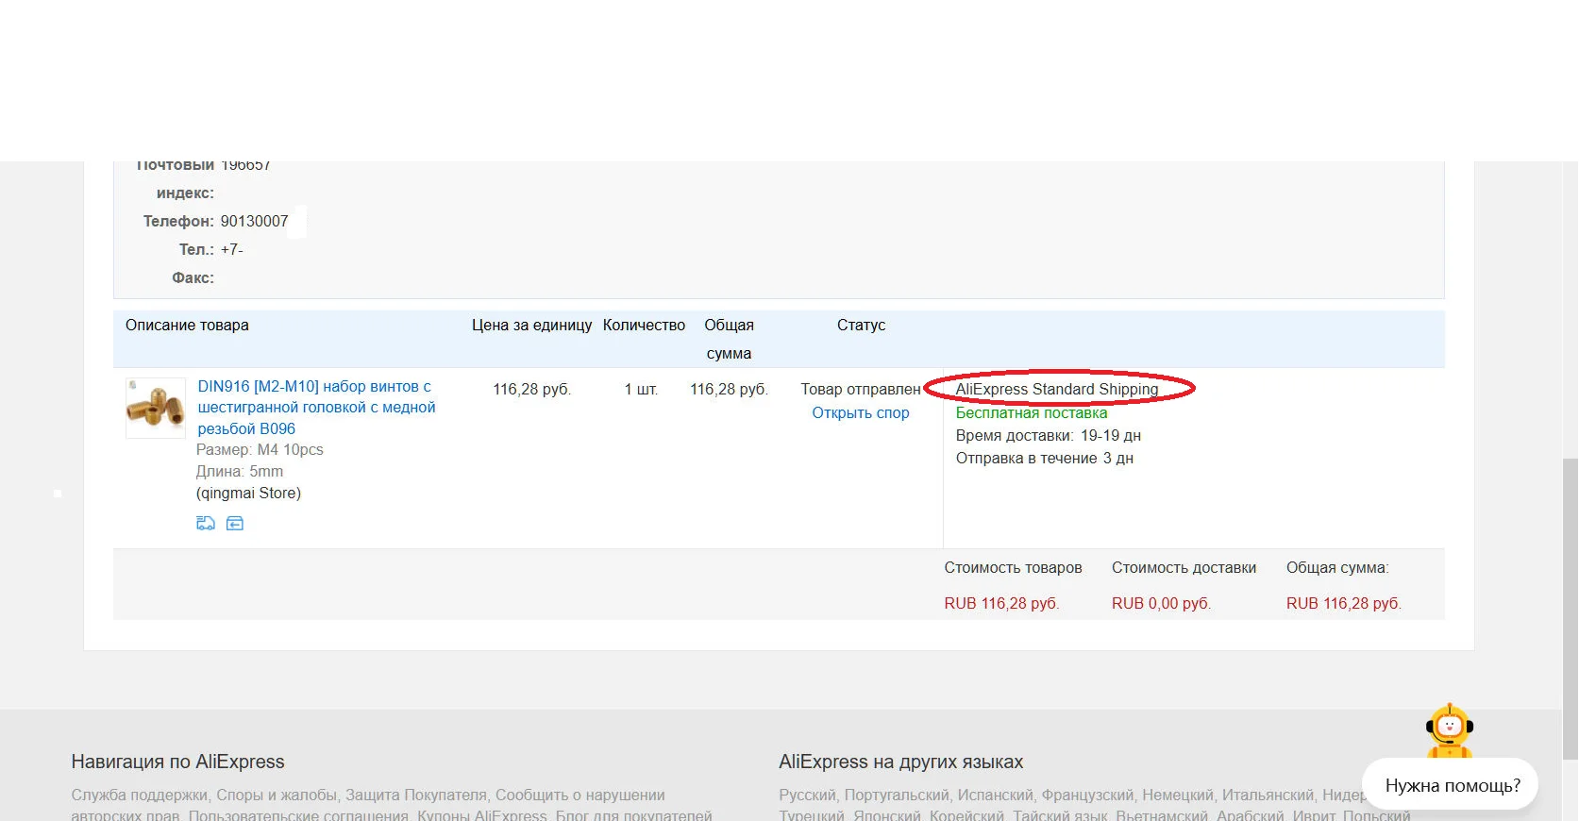
Task: Click the 'Размер: M4 10pcs' text
Action: 260,449
